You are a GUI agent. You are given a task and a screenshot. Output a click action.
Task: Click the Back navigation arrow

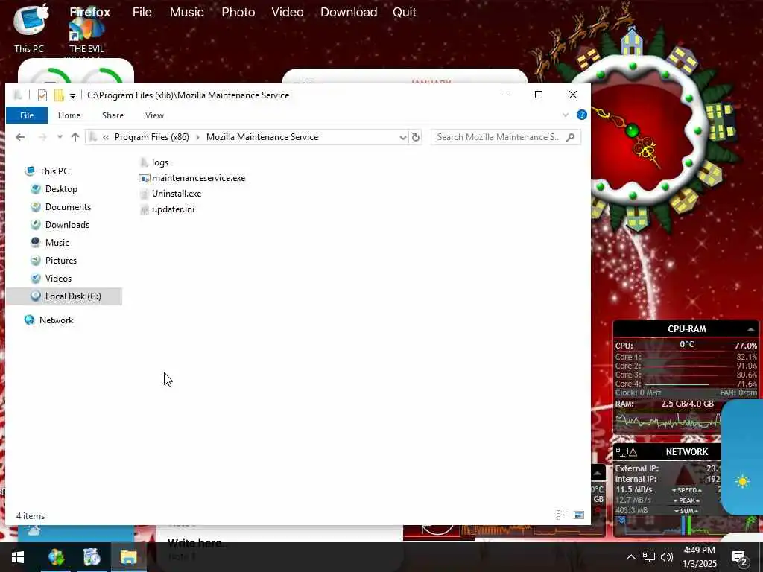(x=20, y=137)
